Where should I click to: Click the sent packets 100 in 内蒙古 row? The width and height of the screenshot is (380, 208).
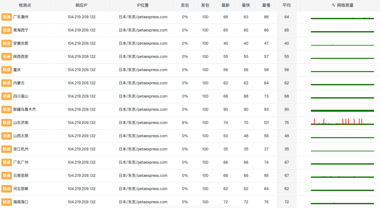point(205,83)
